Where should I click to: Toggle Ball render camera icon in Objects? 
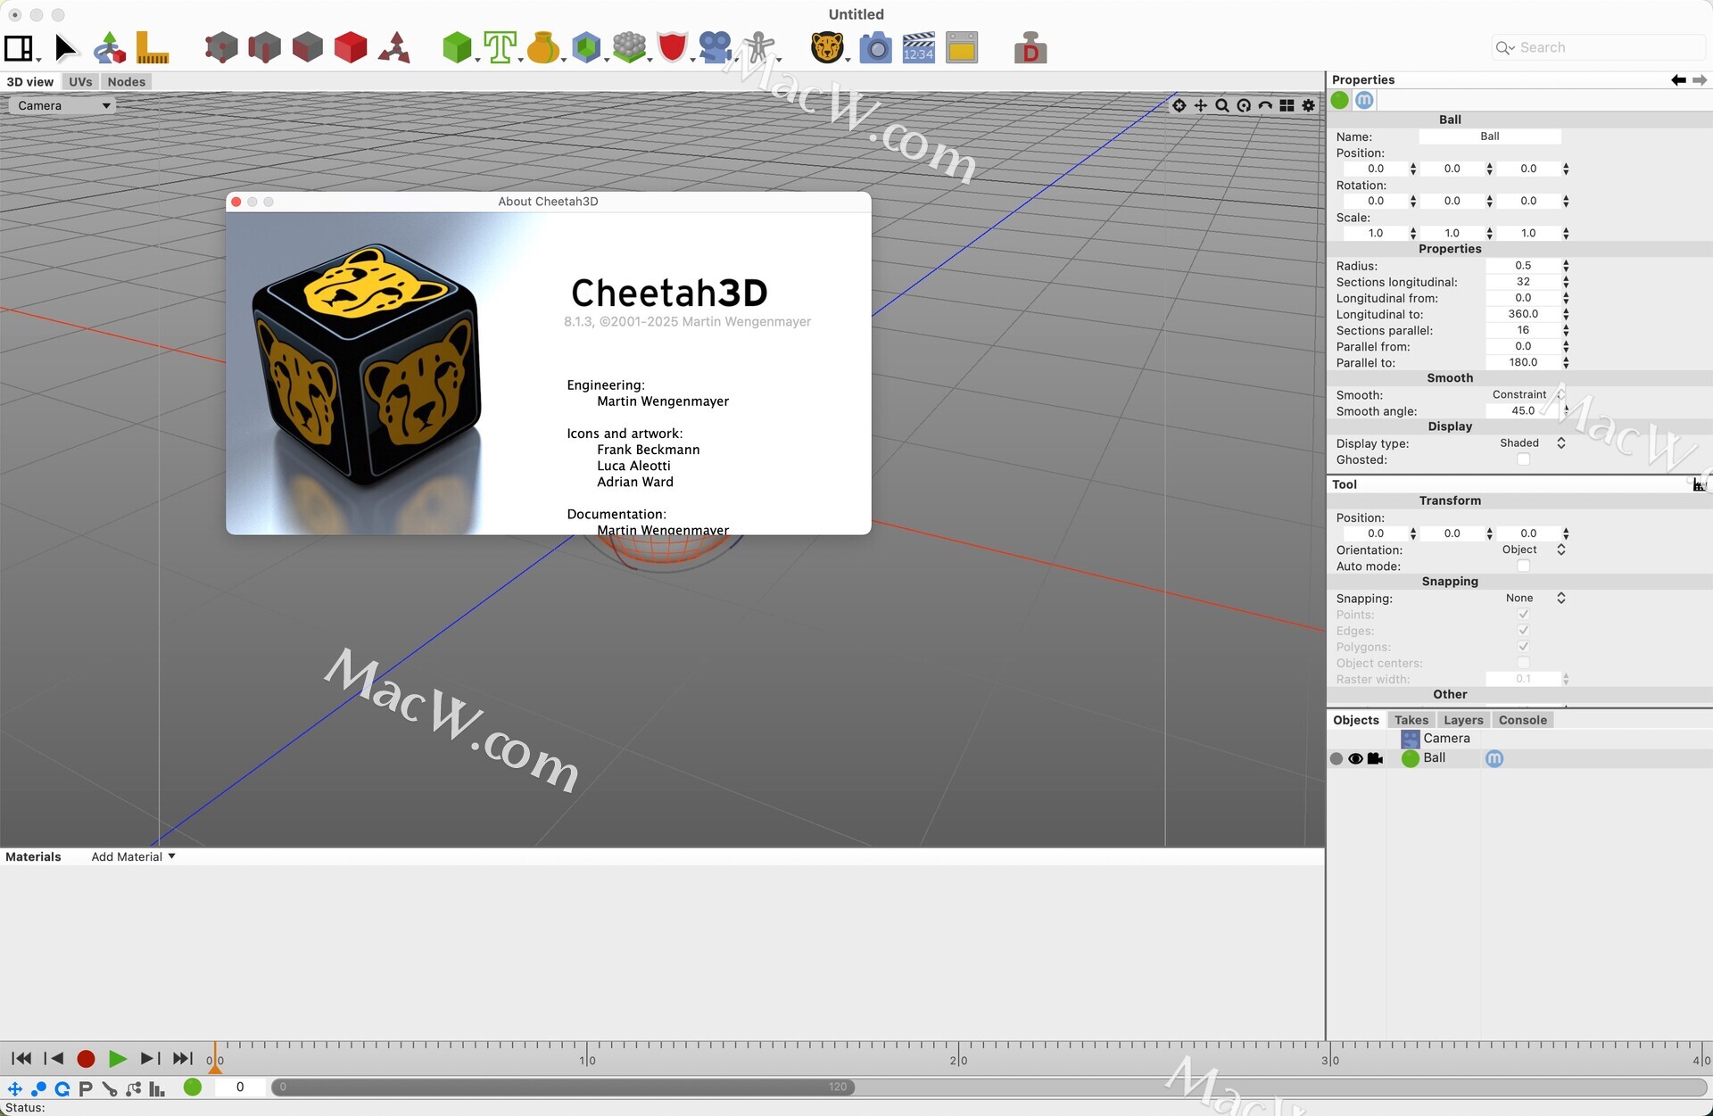click(x=1375, y=758)
